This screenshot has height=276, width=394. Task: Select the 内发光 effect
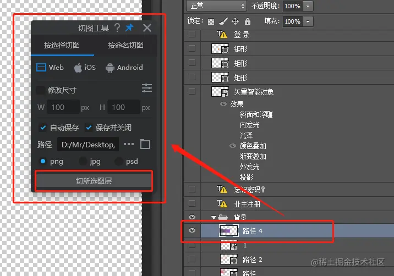click(x=249, y=125)
